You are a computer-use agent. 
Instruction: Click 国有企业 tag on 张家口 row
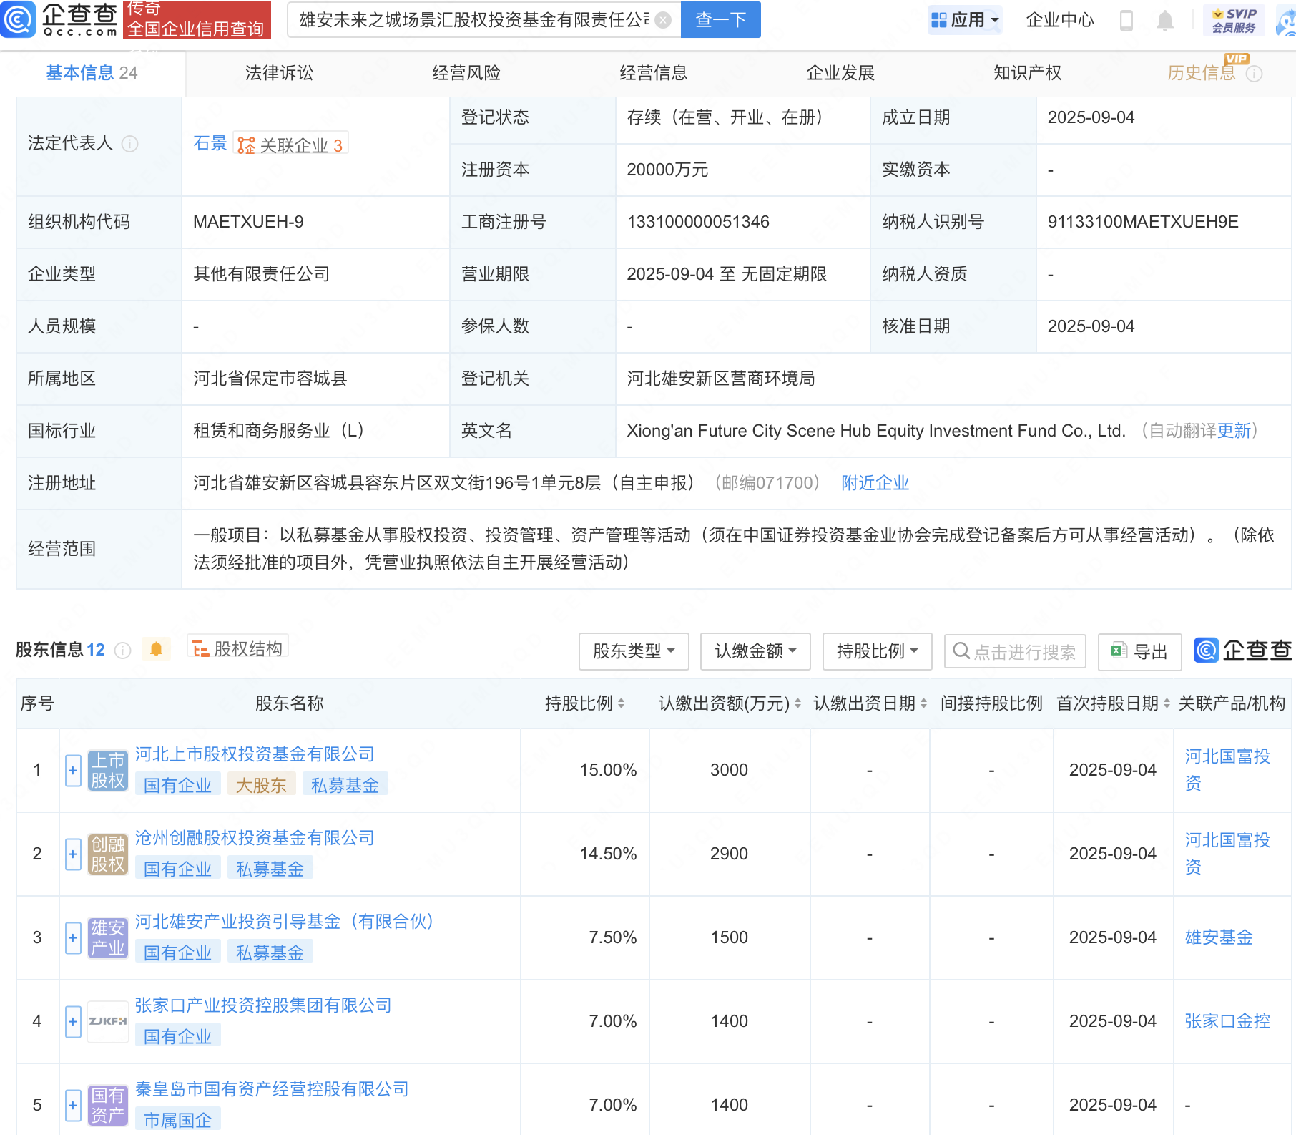(177, 1037)
